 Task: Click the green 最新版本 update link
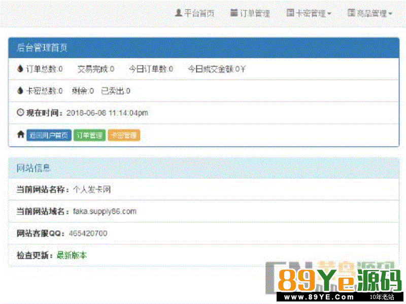coord(72,255)
